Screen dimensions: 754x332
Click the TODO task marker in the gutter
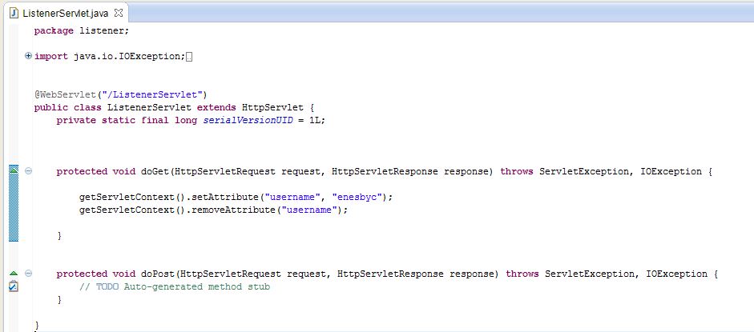pyautogui.click(x=13, y=286)
